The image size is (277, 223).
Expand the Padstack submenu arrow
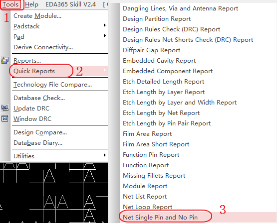(105, 25)
